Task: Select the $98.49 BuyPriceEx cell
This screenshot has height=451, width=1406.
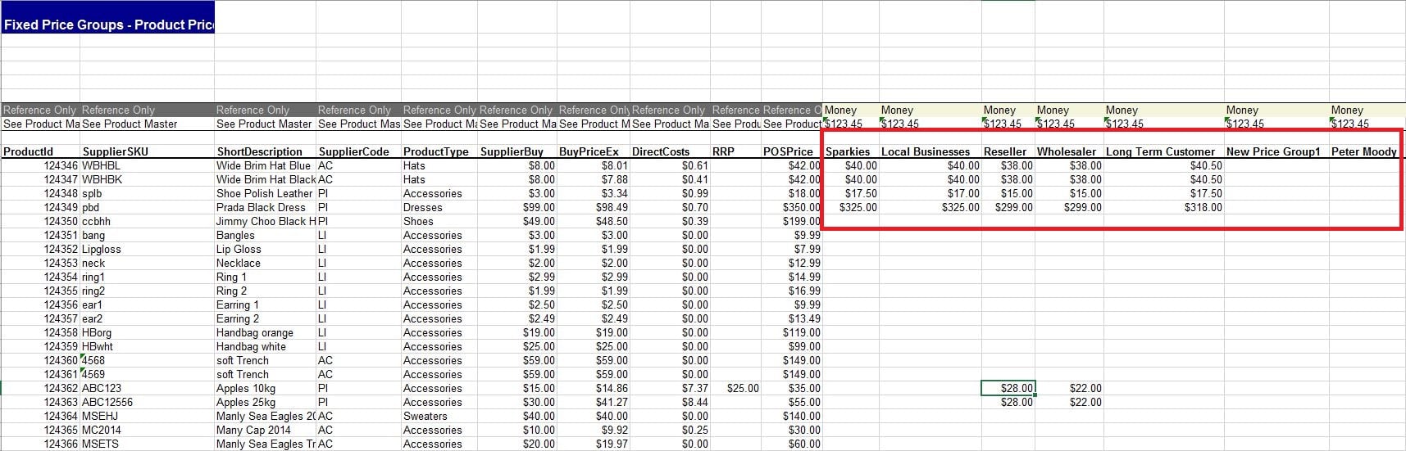Action: coord(594,207)
